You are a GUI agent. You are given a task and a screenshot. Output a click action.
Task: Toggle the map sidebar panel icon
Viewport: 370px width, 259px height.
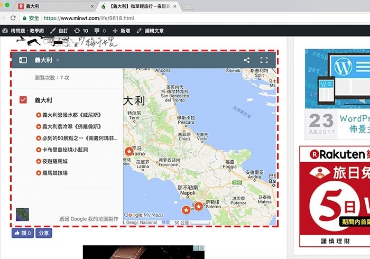(x=23, y=60)
